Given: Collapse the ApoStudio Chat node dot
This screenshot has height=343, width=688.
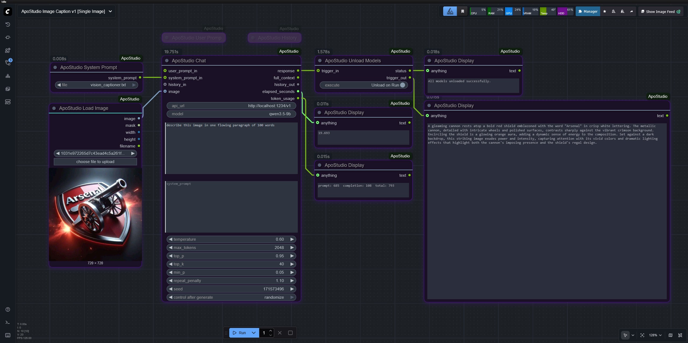Looking at the screenshot, I should tap(167, 61).
